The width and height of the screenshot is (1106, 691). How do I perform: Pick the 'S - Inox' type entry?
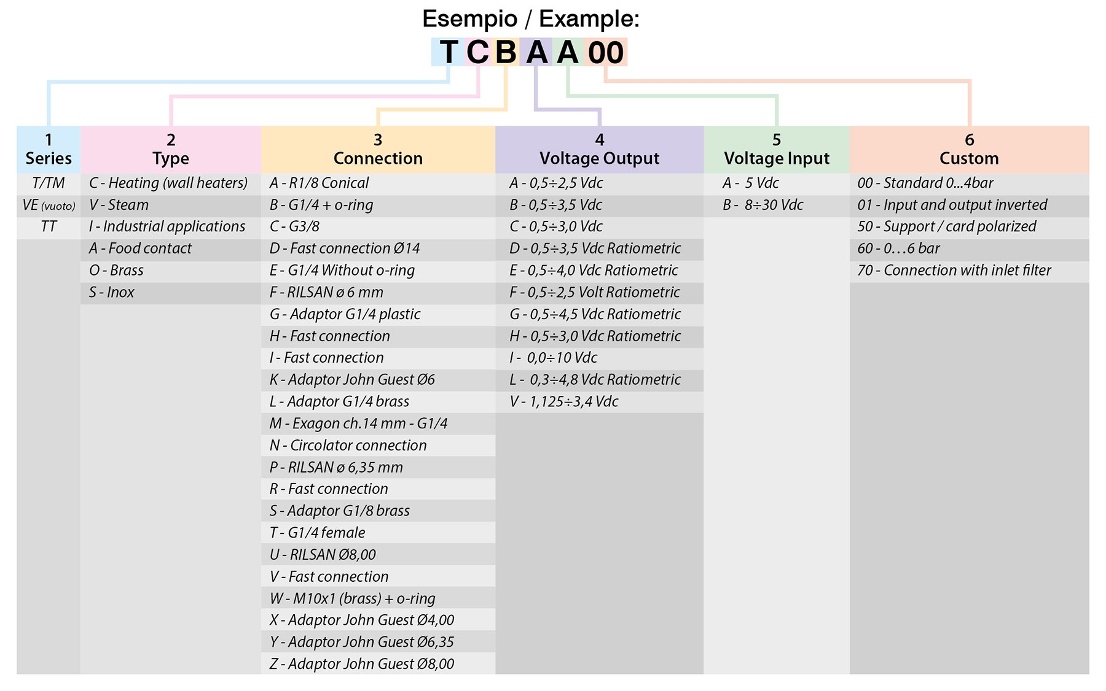click(x=112, y=292)
